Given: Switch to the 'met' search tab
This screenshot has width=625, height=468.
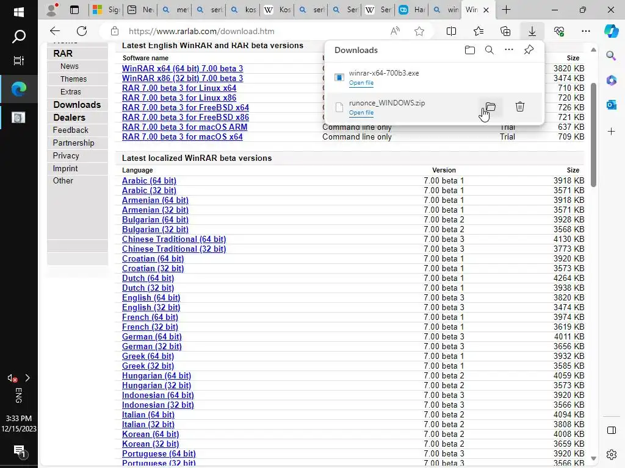Looking at the screenshot, I should coord(175,10).
